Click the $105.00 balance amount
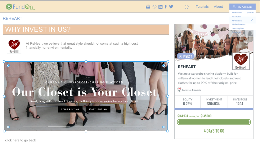Image resolution: width=260 pixels, height=147 pixels. pyautogui.click(x=250, y=13)
